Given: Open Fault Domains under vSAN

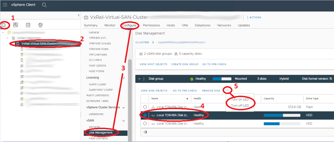Looking at the screenshot, I should 98,138.
